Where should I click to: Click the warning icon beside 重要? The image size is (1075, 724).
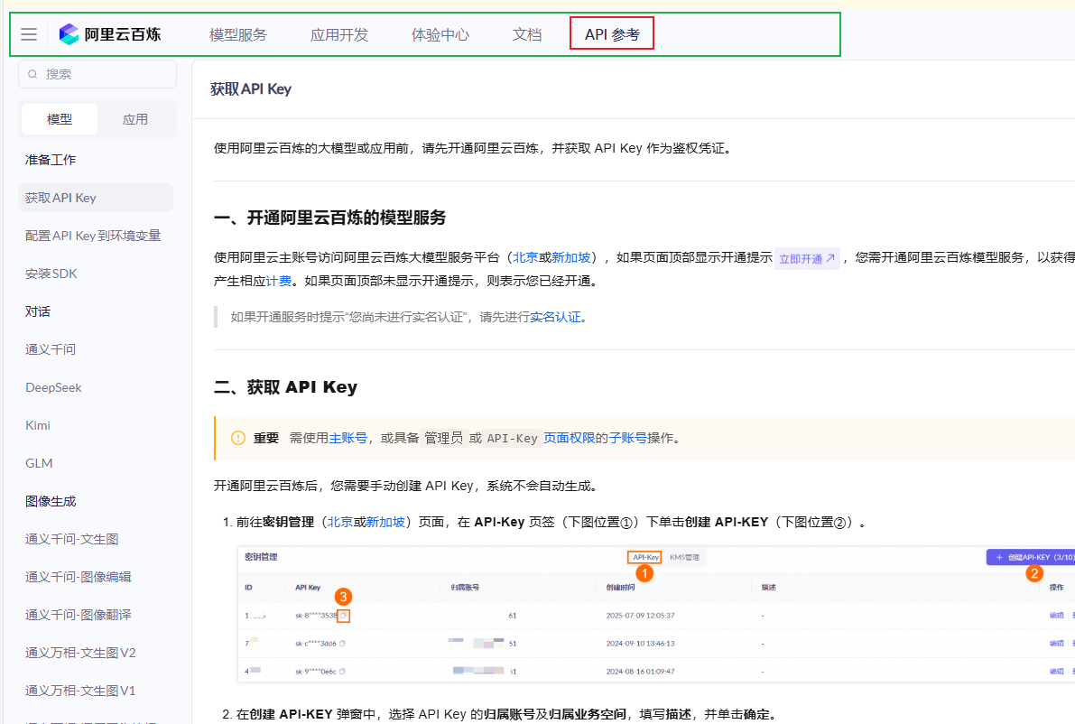[x=238, y=438]
